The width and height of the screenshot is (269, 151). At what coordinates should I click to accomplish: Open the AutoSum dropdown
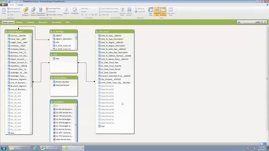140,8
